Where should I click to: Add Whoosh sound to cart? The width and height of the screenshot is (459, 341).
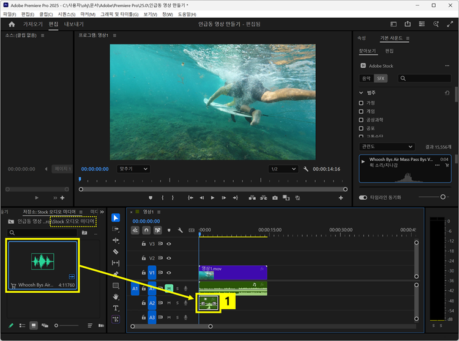tap(446, 165)
